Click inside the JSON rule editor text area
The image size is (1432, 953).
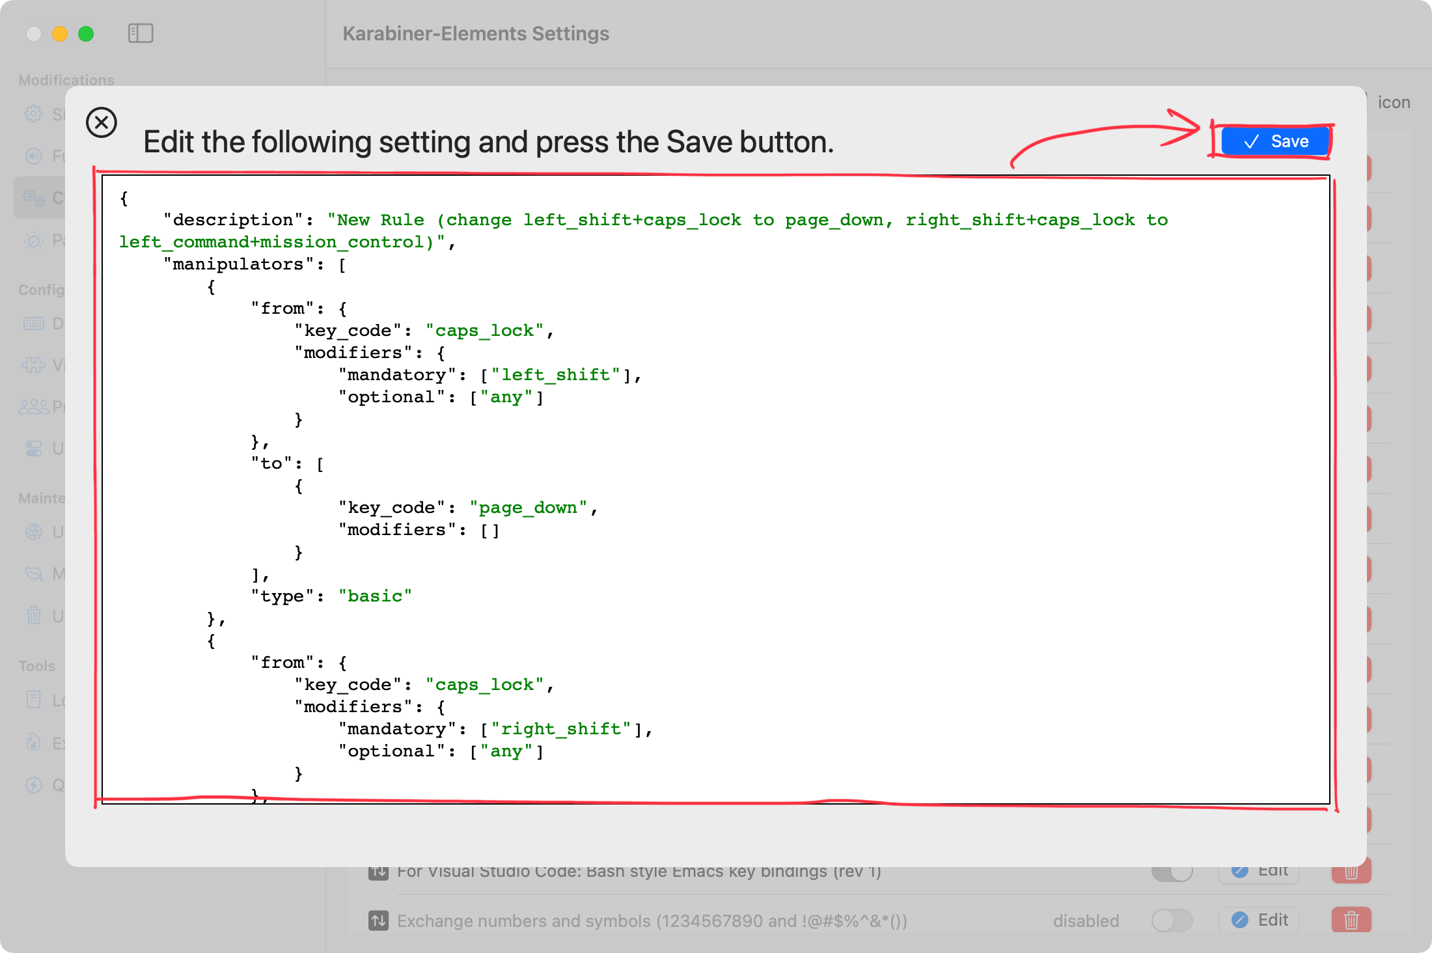coord(716,490)
